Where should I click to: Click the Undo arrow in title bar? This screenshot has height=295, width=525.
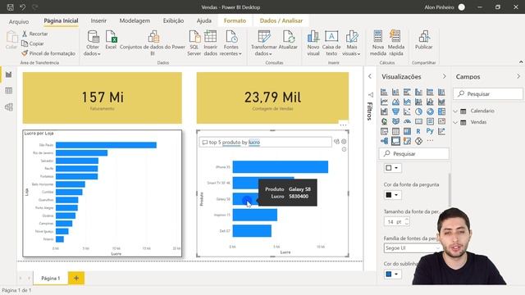coord(22,7)
